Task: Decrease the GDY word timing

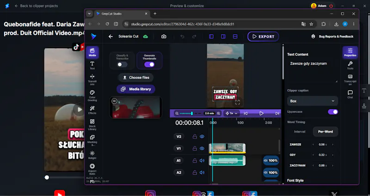Action: point(313,155)
